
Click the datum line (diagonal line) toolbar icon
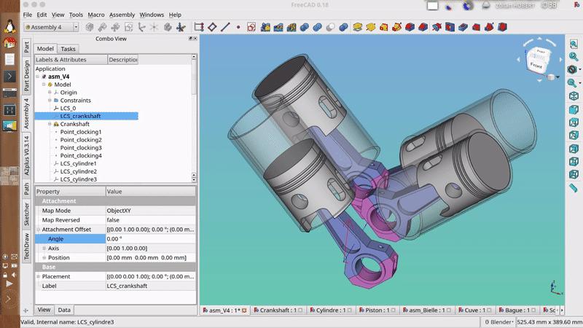click(x=225, y=27)
